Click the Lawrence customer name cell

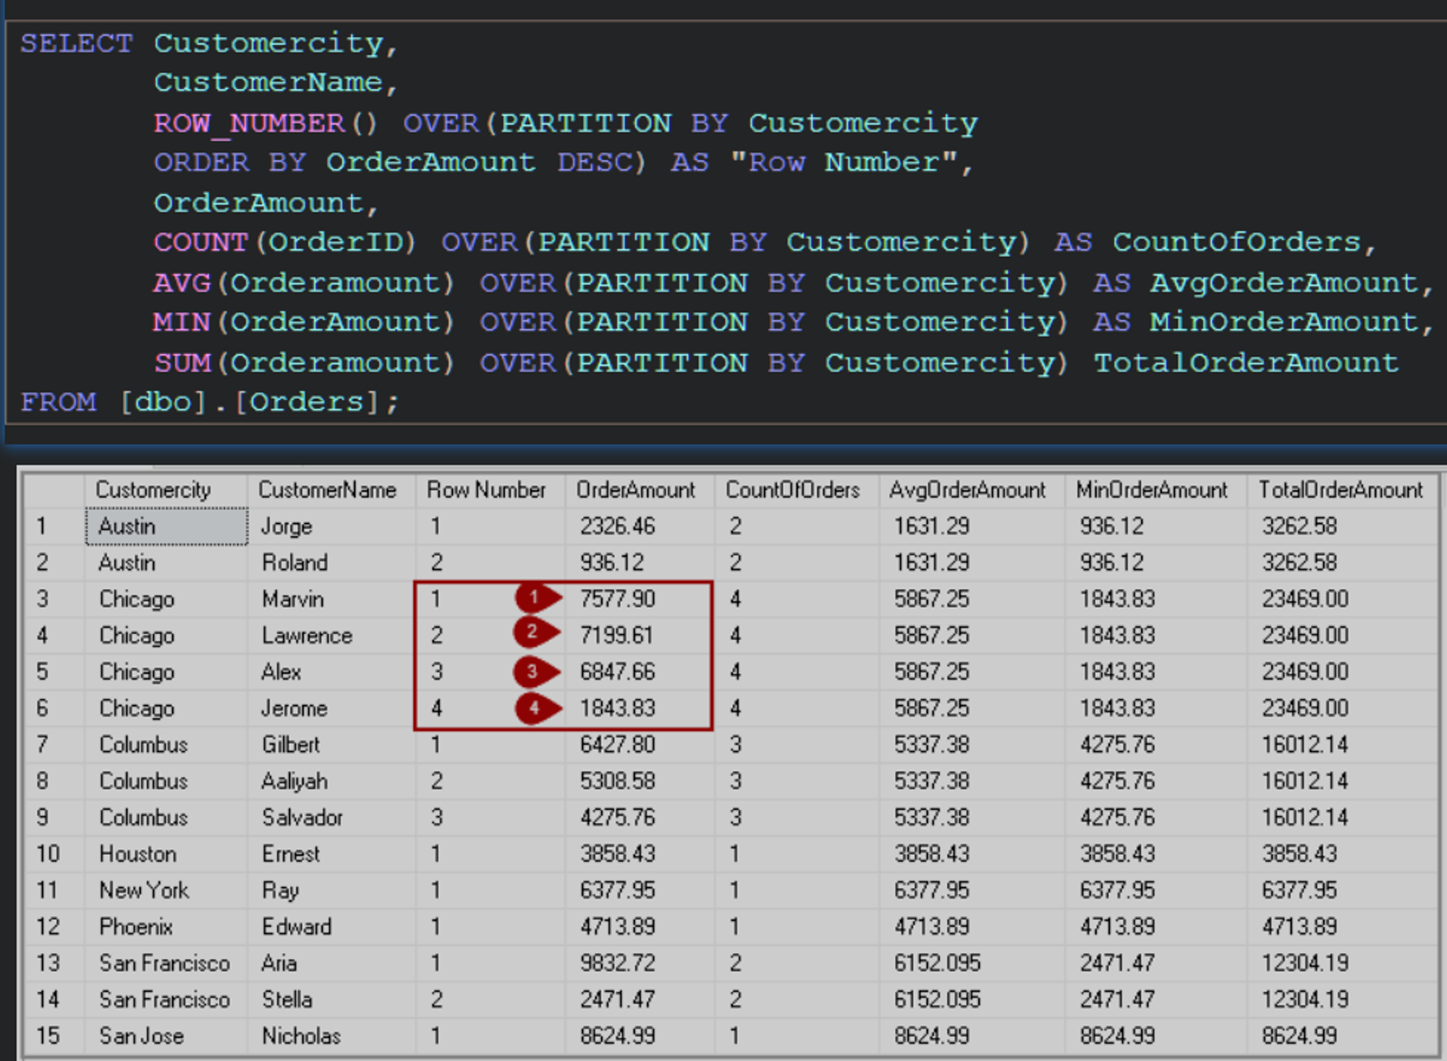pyautogui.click(x=331, y=635)
